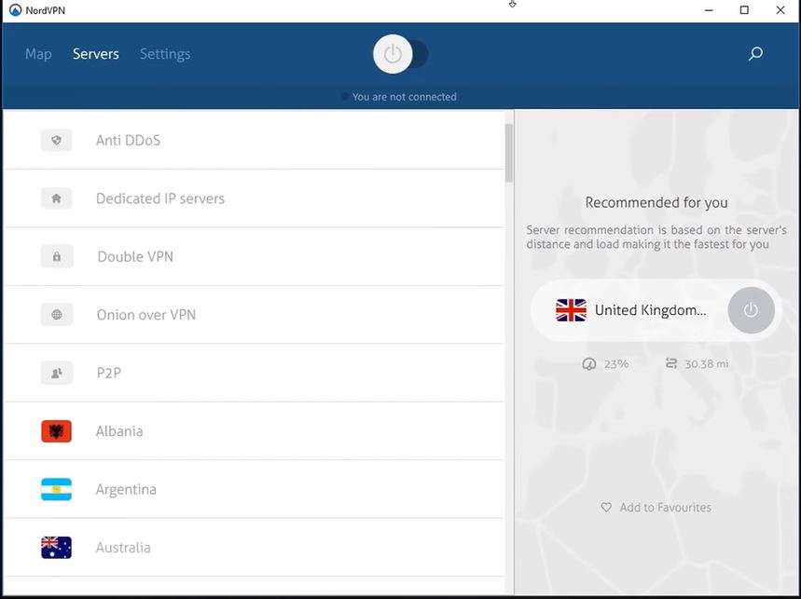Select Anti DDoS server category

coord(255,141)
